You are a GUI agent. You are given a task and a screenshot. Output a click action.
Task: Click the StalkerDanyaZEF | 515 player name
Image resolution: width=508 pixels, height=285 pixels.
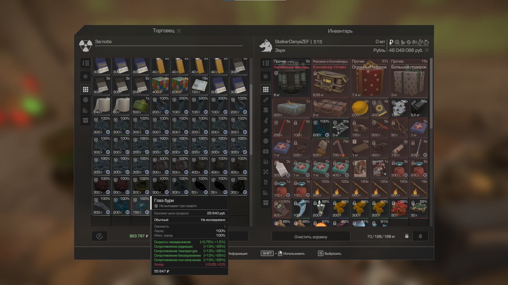(298, 42)
